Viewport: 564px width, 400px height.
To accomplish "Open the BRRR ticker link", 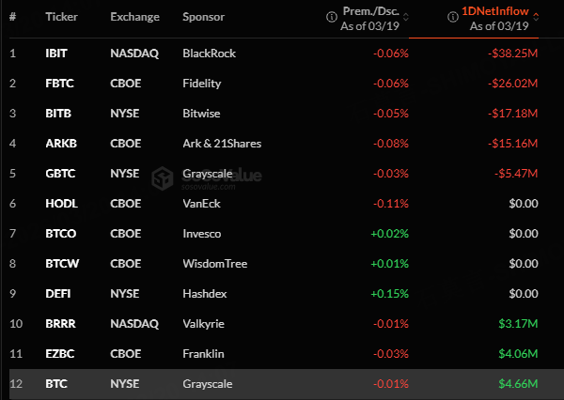I will (x=58, y=324).
